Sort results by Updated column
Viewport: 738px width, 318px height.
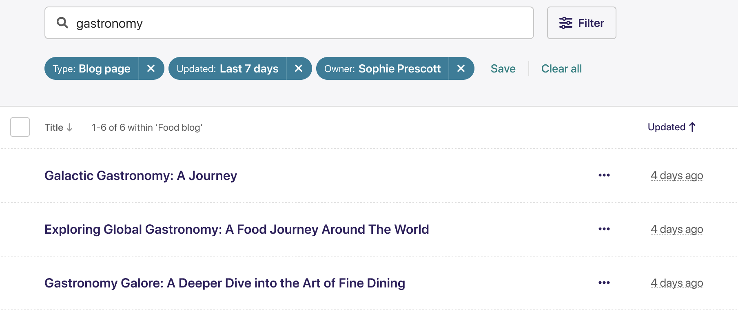(x=672, y=127)
